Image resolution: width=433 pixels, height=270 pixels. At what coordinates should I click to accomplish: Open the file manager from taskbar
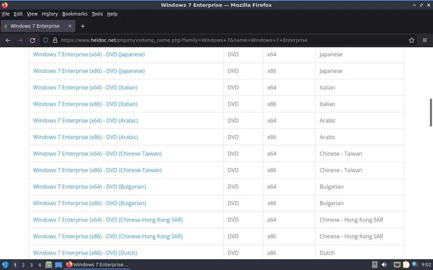pyautogui.click(x=48, y=265)
